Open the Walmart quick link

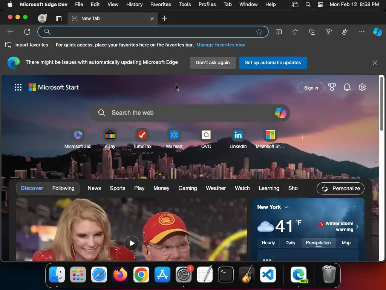pyautogui.click(x=174, y=139)
